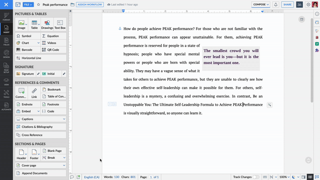Screen dimensions: 320x180
Task: Insert an Image from the Insert panel
Action: pos(21,25)
